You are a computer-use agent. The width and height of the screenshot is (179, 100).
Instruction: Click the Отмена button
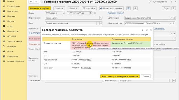pyautogui.click(x=146, y=76)
